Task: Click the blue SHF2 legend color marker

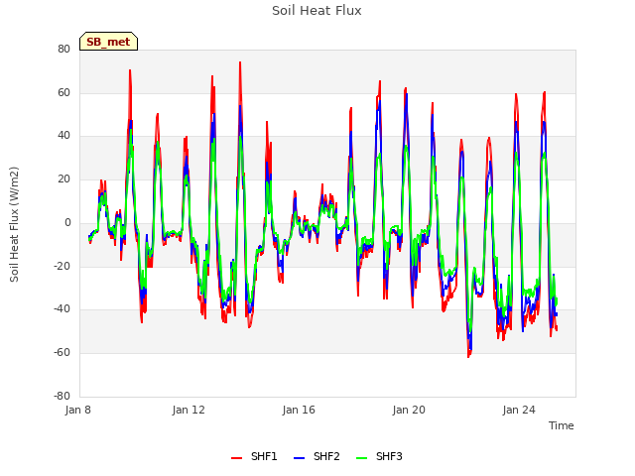Action: (299, 458)
